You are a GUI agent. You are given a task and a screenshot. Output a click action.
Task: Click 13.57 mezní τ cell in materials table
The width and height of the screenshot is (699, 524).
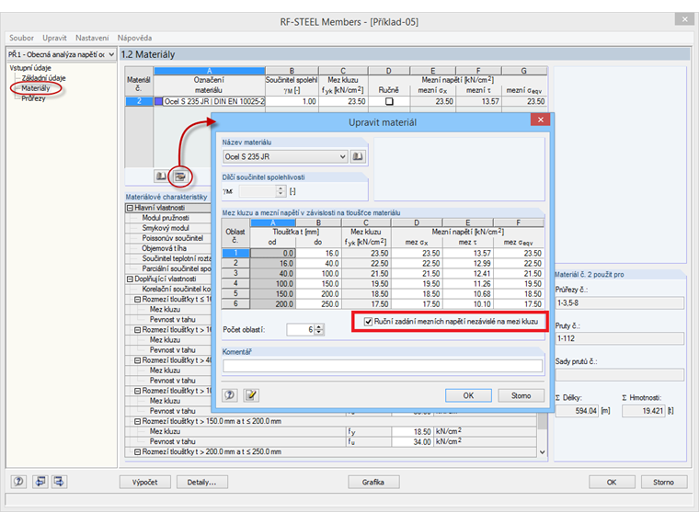coord(479,102)
